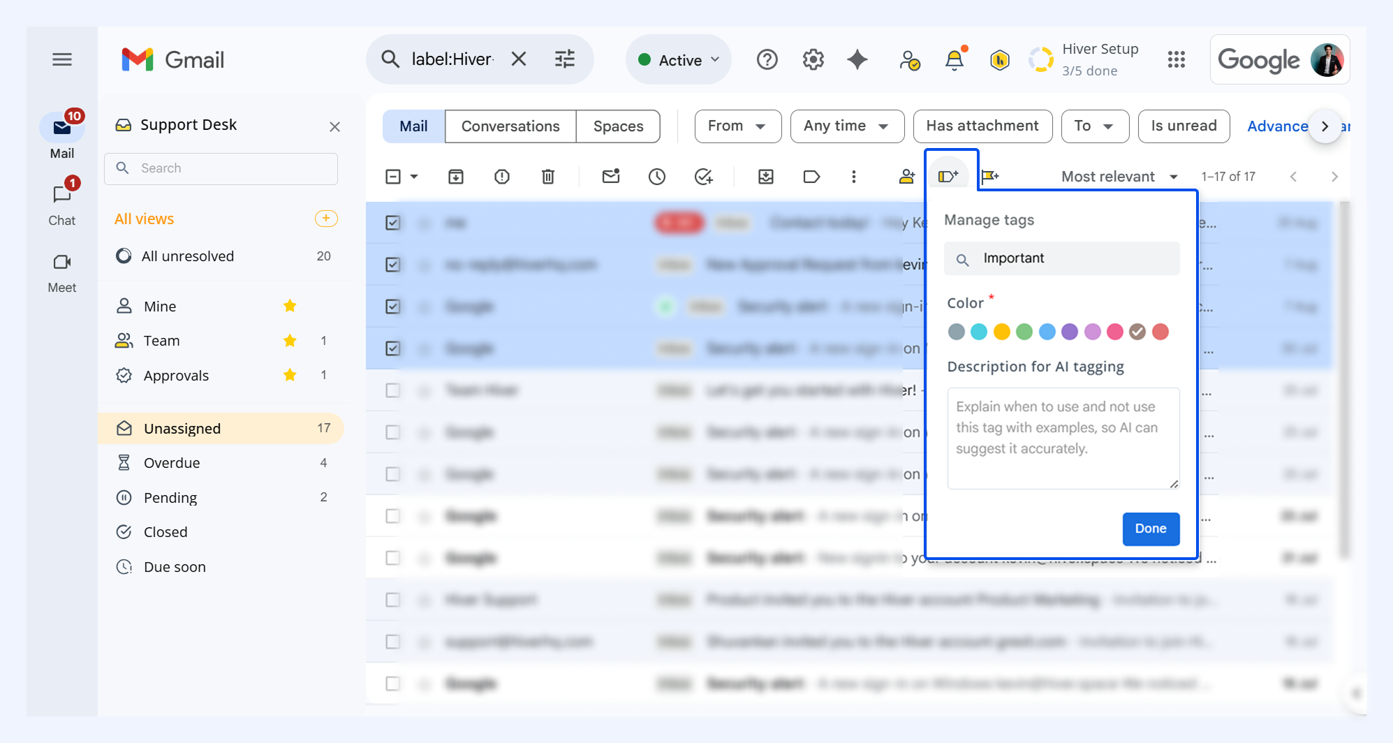
Task: Uncheck the email row from "me"
Action: [x=393, y=223]
